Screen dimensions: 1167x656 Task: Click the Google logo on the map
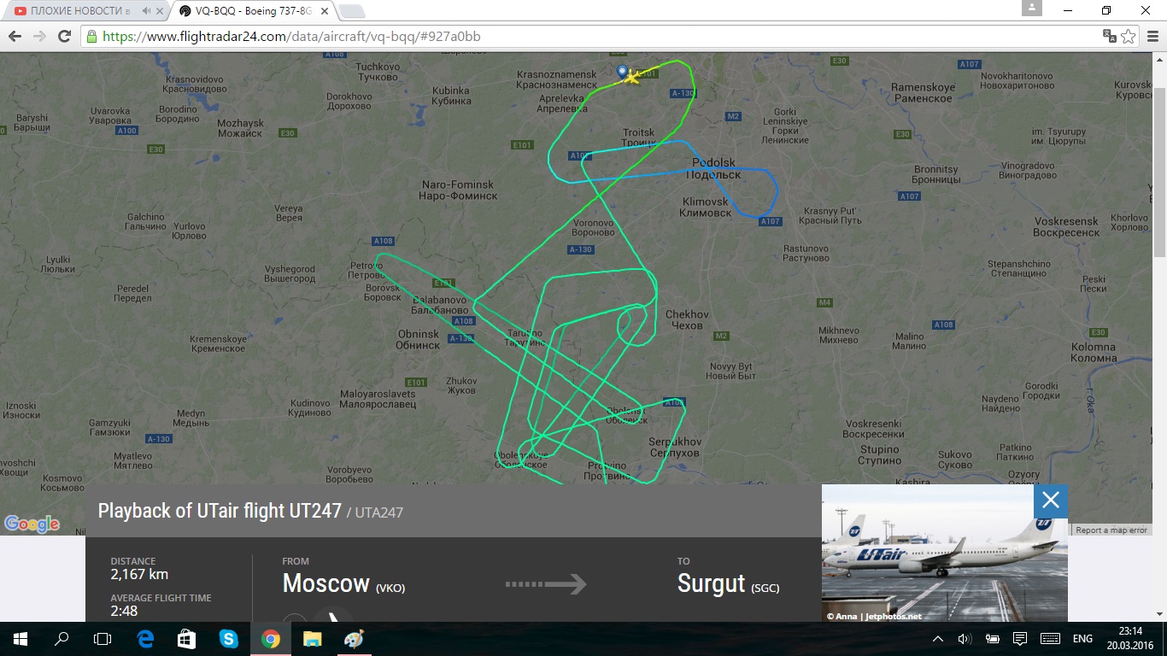(x=32, y=524)
